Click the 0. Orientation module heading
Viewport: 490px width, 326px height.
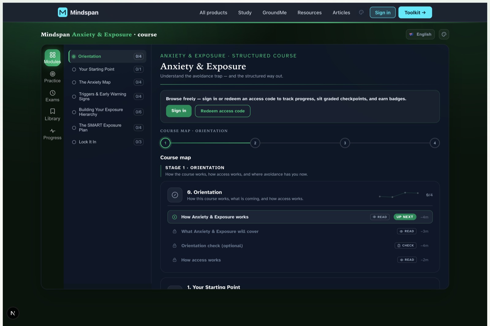click(205, 192)
